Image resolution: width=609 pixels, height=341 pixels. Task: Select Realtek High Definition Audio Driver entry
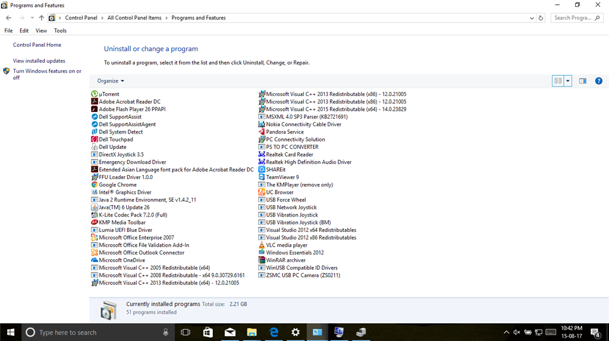pyautogui.click(x=305, y=162)
